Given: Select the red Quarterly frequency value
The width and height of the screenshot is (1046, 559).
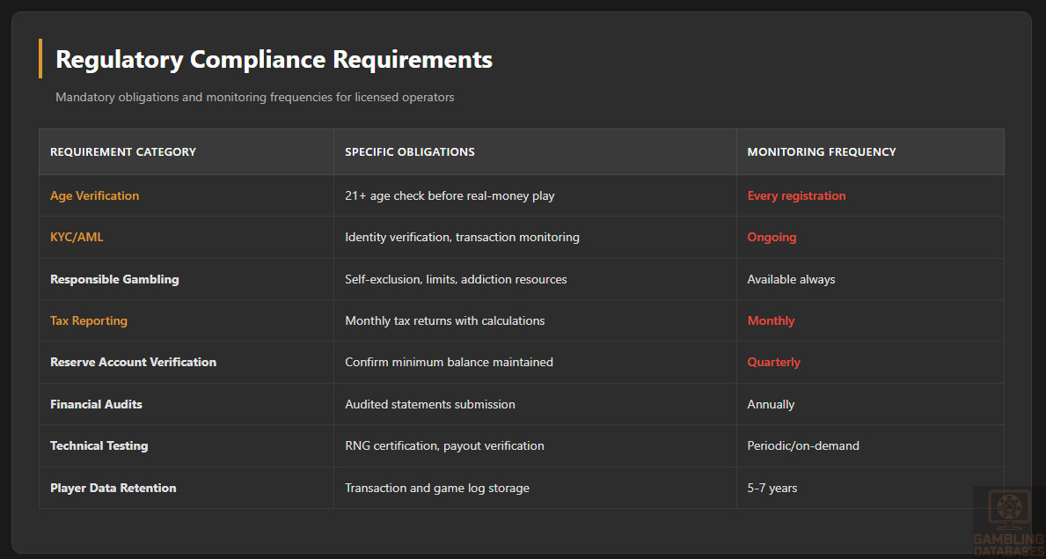Looking at the screenshot, I should (x=773, y=362).
